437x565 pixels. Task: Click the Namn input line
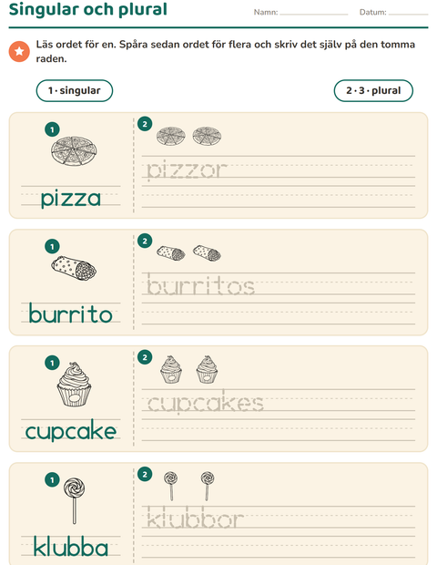(x=313, y=12)
